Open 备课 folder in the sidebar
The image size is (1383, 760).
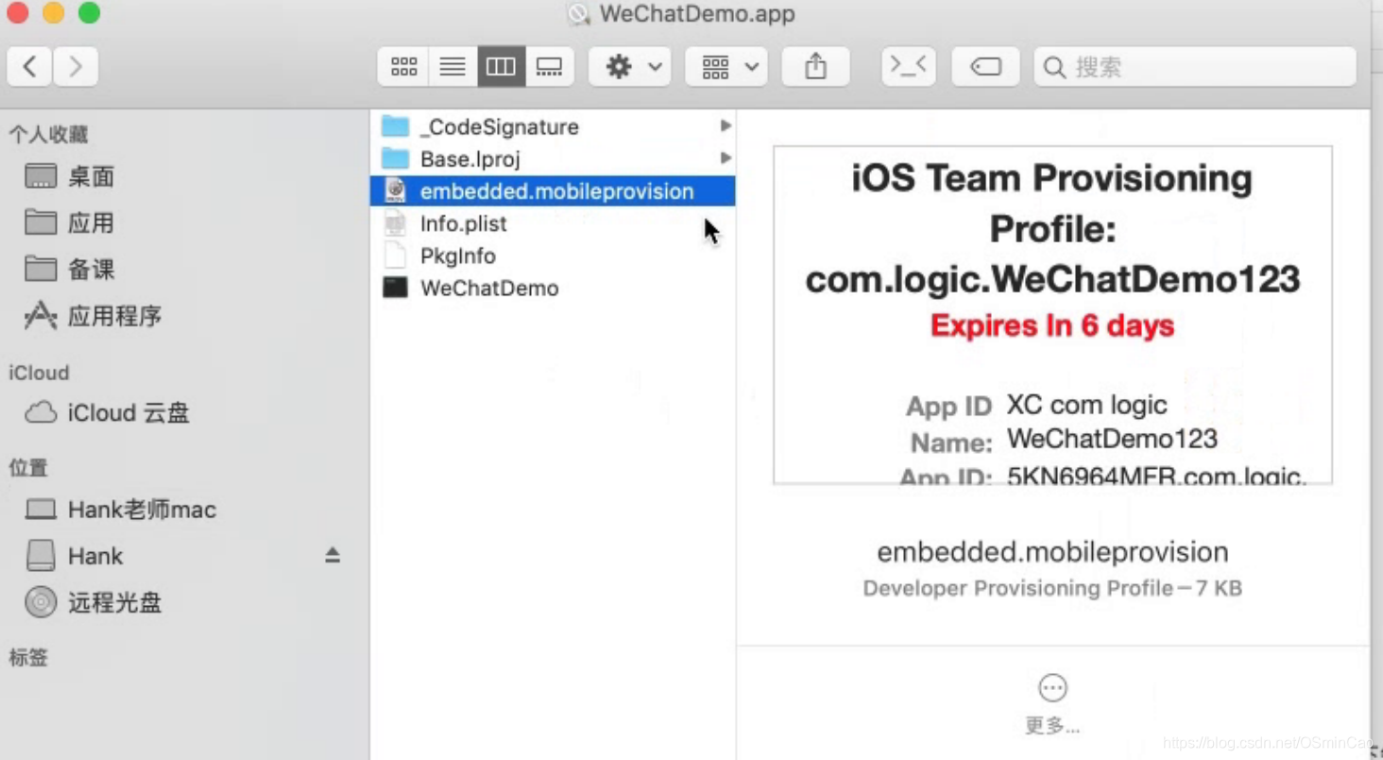pyautogui.click(x=91, y=269)
